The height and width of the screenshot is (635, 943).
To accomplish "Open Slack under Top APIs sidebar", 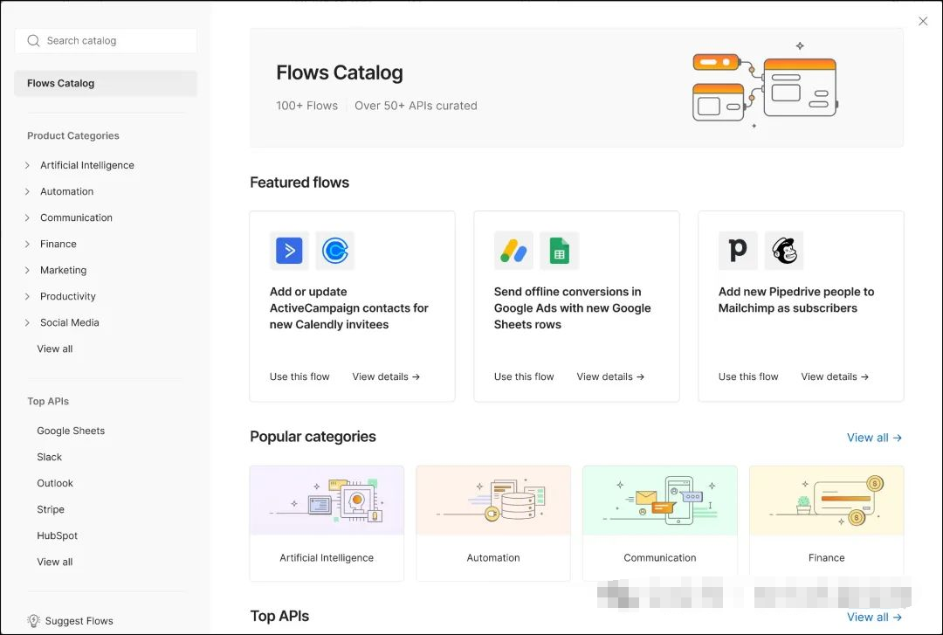I will click(x=49, y=457).
